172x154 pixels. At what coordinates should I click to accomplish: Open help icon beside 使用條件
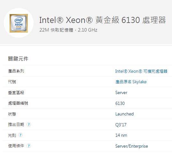tap(29, 146)
